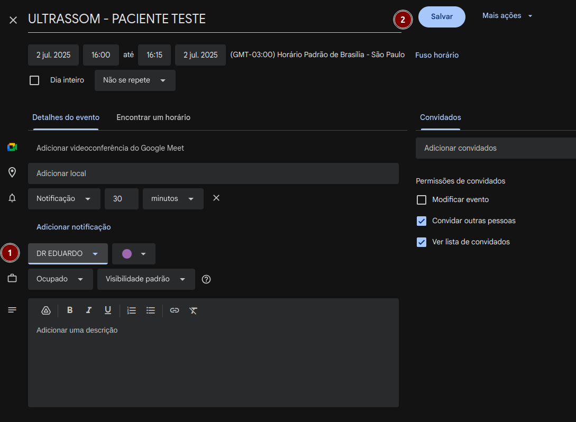Click Adicionar notificação link
The width and height of the screenshot is (576, 422).
74,227
